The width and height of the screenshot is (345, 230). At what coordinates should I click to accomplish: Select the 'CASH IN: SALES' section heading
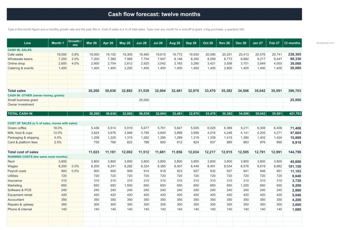tap(20, 50)
